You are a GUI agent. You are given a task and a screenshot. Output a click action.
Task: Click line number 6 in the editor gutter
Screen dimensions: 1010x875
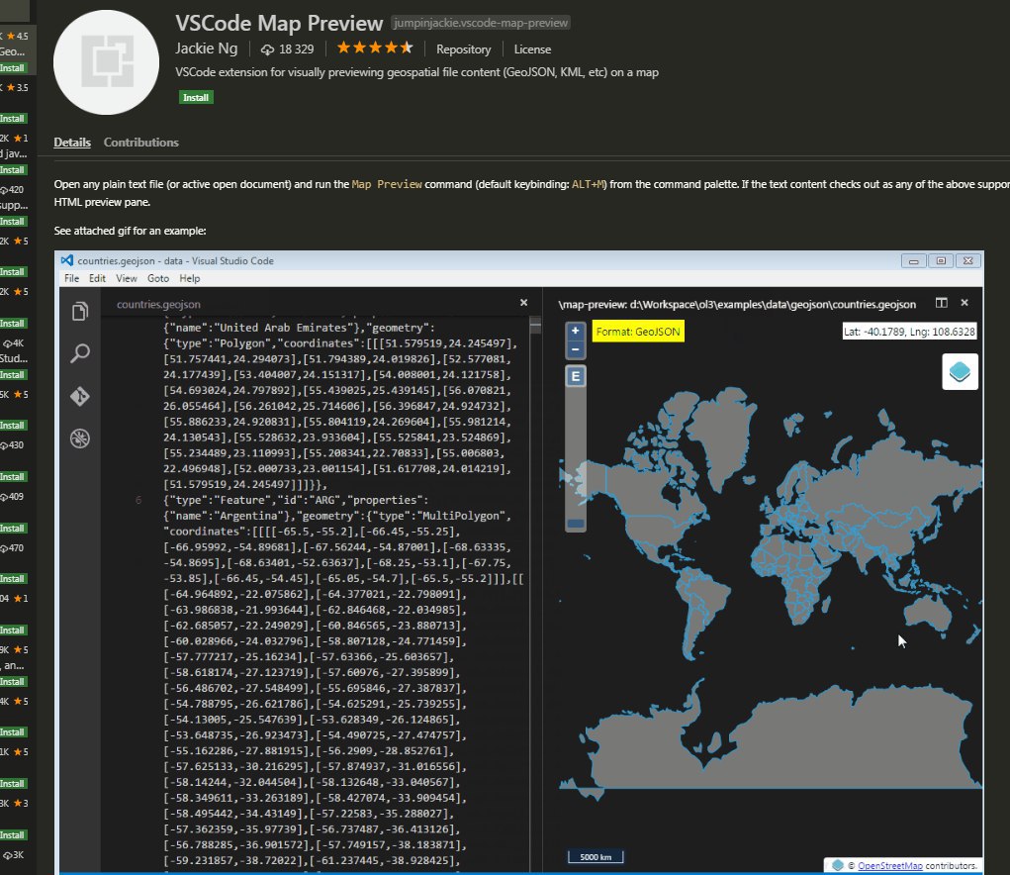click(138, 500)
